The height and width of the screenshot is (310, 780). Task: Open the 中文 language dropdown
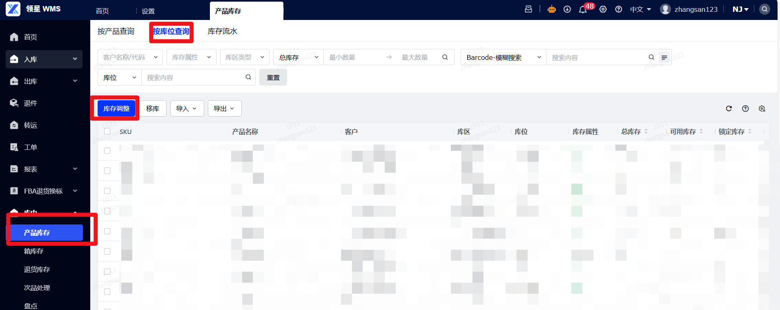click(x=640, y=9)
